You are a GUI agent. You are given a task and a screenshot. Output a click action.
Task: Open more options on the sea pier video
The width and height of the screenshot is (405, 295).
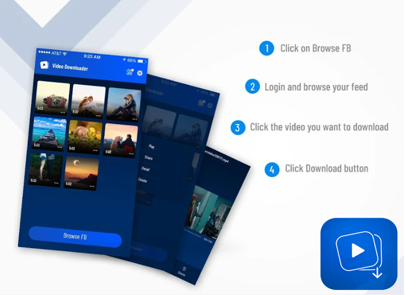coord(60,147)
